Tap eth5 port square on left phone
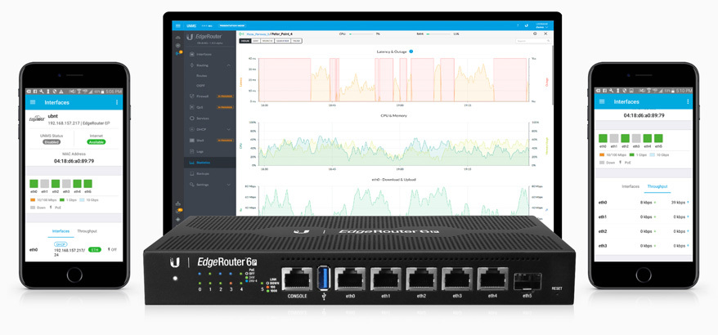The image size is (718, 335). pyautogui.click(x=88, y=184)
